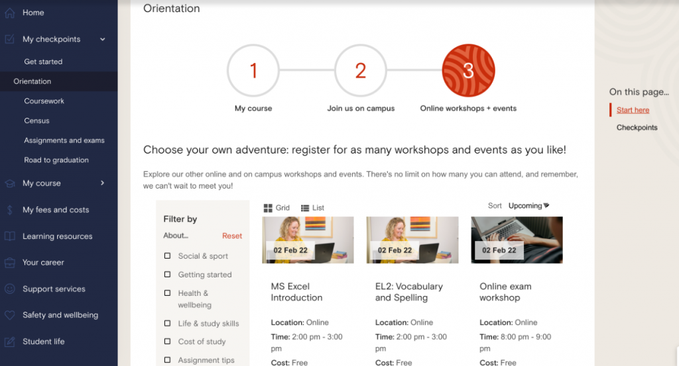Click the Home house icon
Screen dimensions: 679x366
pos(9,13)
